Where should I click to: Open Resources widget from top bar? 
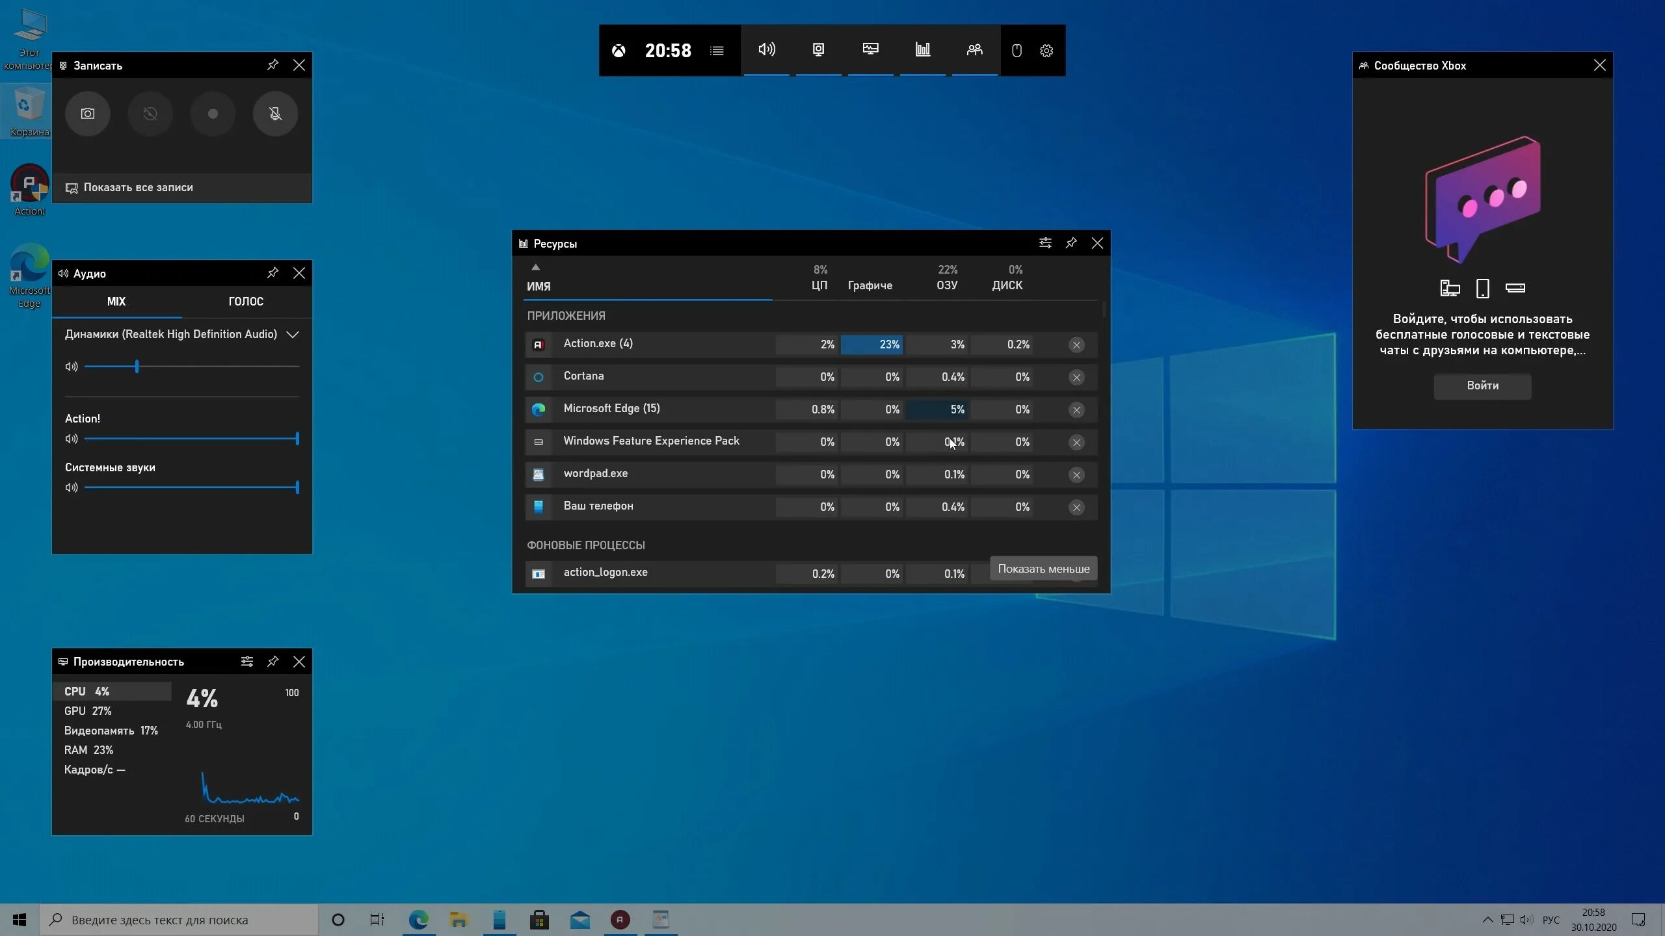point(922,50)
